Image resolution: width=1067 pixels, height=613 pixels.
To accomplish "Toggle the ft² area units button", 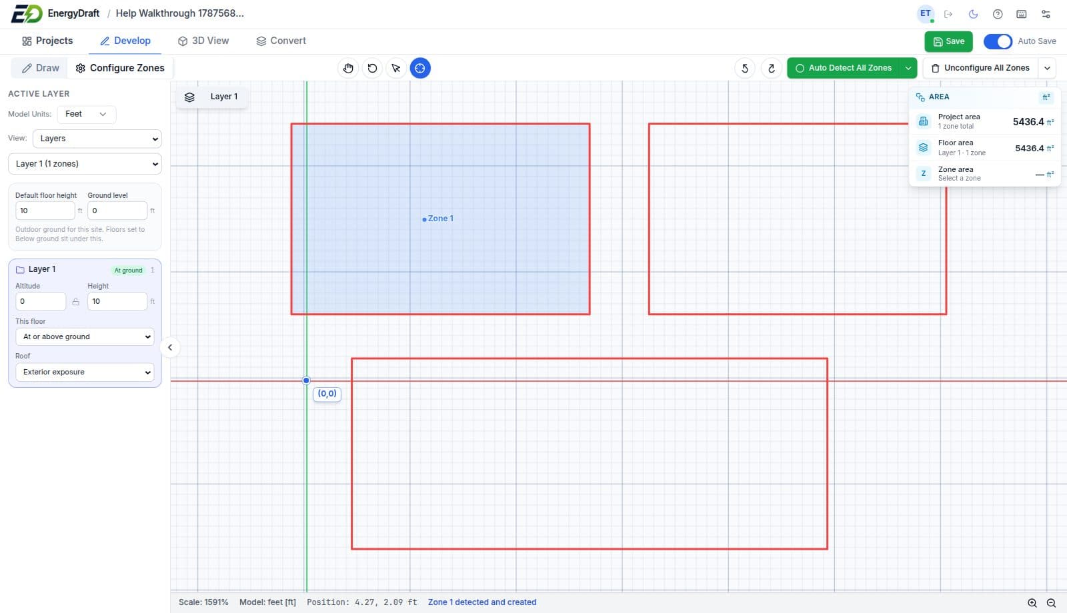I will pos(1046,97).
